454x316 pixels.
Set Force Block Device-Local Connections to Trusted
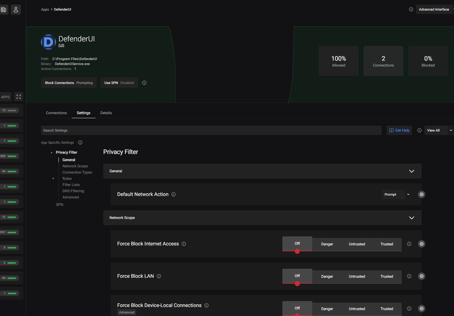click(x=387, y=309)
